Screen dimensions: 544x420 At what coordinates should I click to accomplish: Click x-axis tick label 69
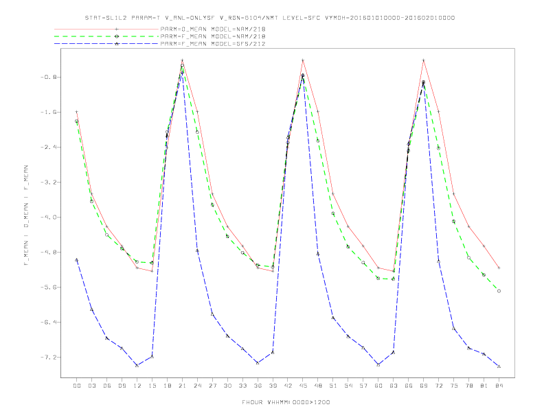[x=424, y=386]
